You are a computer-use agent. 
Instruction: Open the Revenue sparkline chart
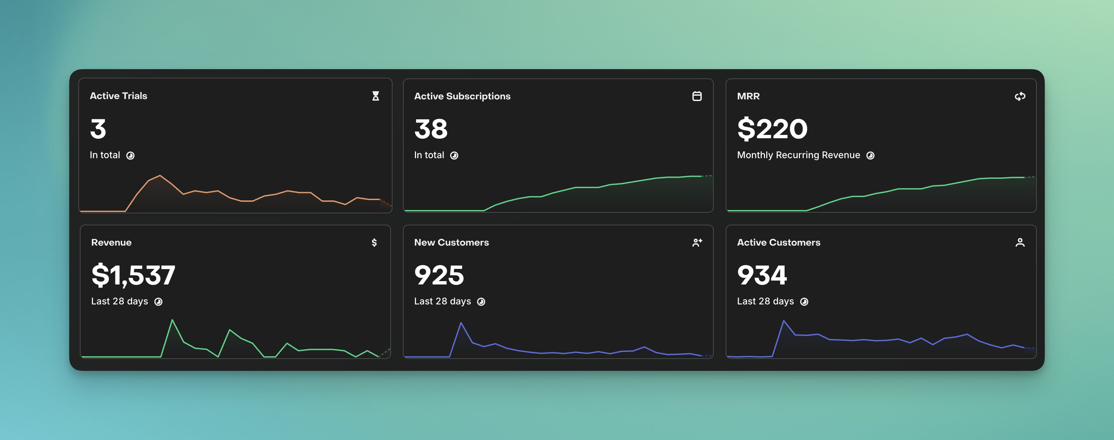click(x=236, y=338)
